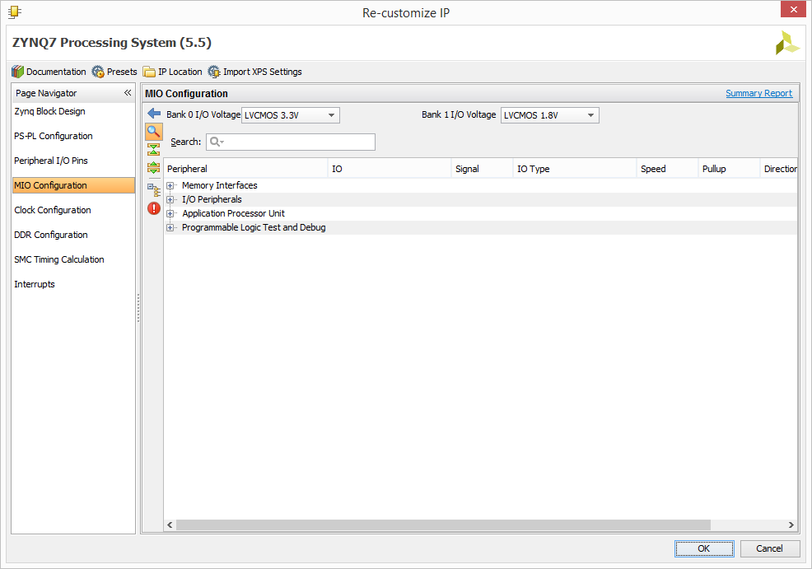Go to Zynq Block Design page
The height and width of the screenshot is (569, 812).
pyautogui.click(x=49, y=111)
